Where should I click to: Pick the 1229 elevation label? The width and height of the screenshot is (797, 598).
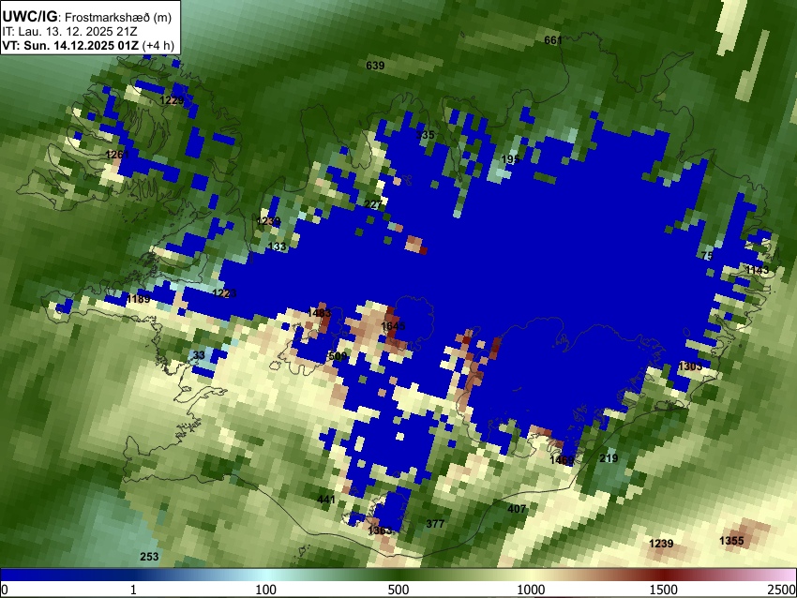172,100
